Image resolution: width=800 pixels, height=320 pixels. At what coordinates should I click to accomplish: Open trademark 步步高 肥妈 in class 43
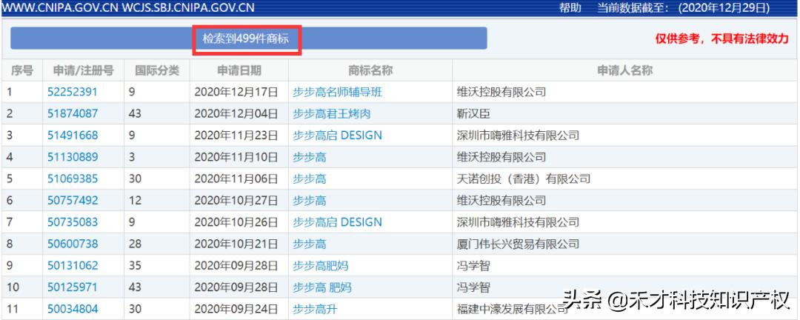click(x=322, y=287)
